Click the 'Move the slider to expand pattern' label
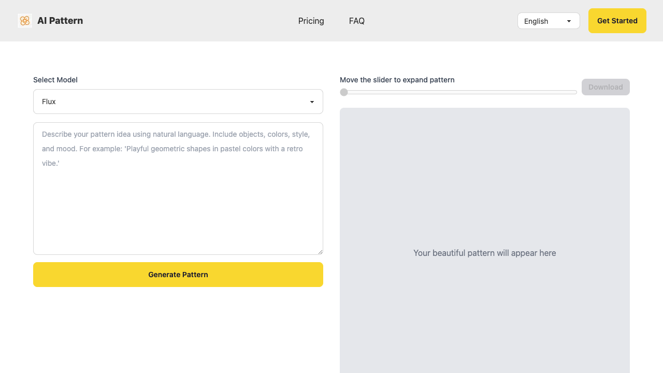The height and width of the screenshot is (373, 663). pyautogui.click(x=397, y=80)
